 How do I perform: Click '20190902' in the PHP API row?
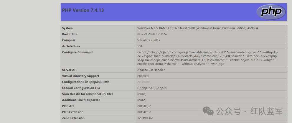(144, 106)
